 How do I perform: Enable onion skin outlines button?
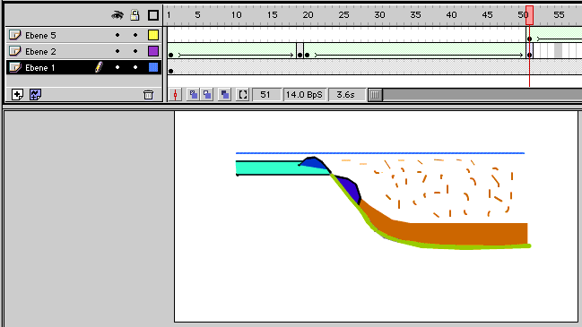click(x=207, y=95)
